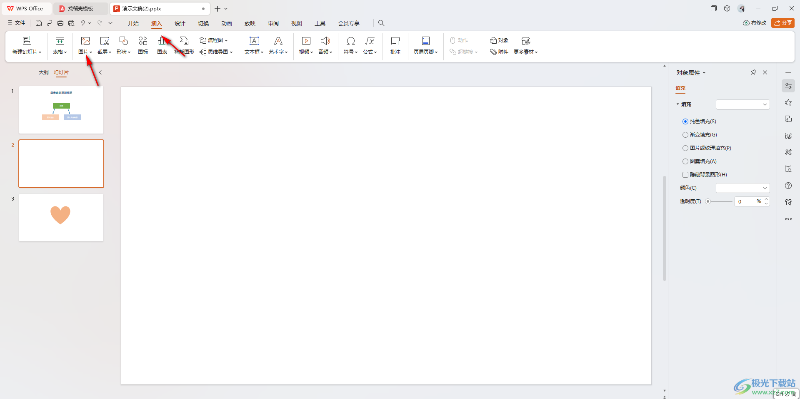
Task: Increase transparency percentage stepper
Action: point(766,199)
